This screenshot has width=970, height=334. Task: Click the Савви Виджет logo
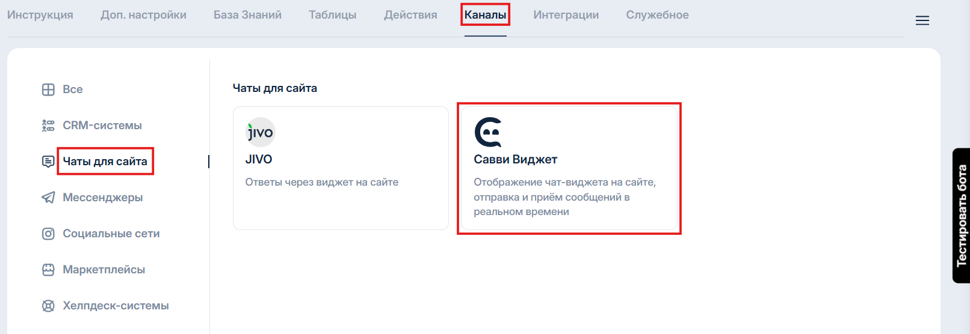(488, 132)
